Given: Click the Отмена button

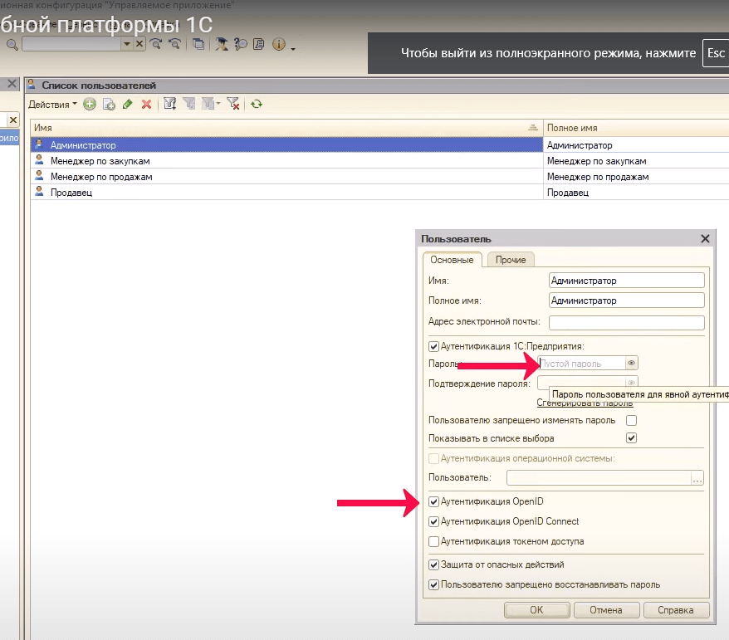Looking at the screenshot, I should (606, 610).
